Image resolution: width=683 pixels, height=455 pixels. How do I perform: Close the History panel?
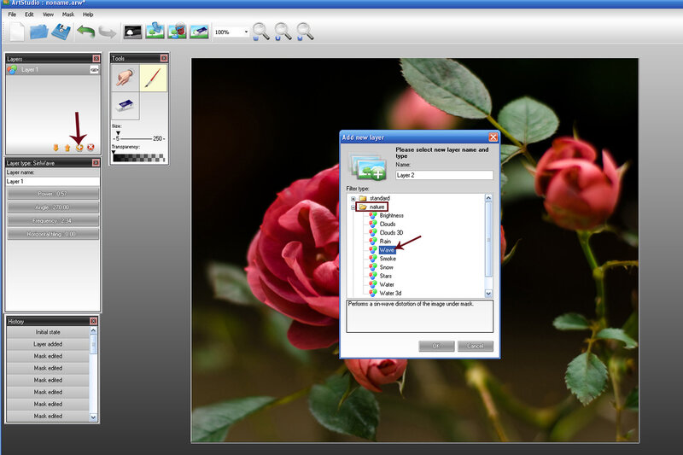click(93, 321)
